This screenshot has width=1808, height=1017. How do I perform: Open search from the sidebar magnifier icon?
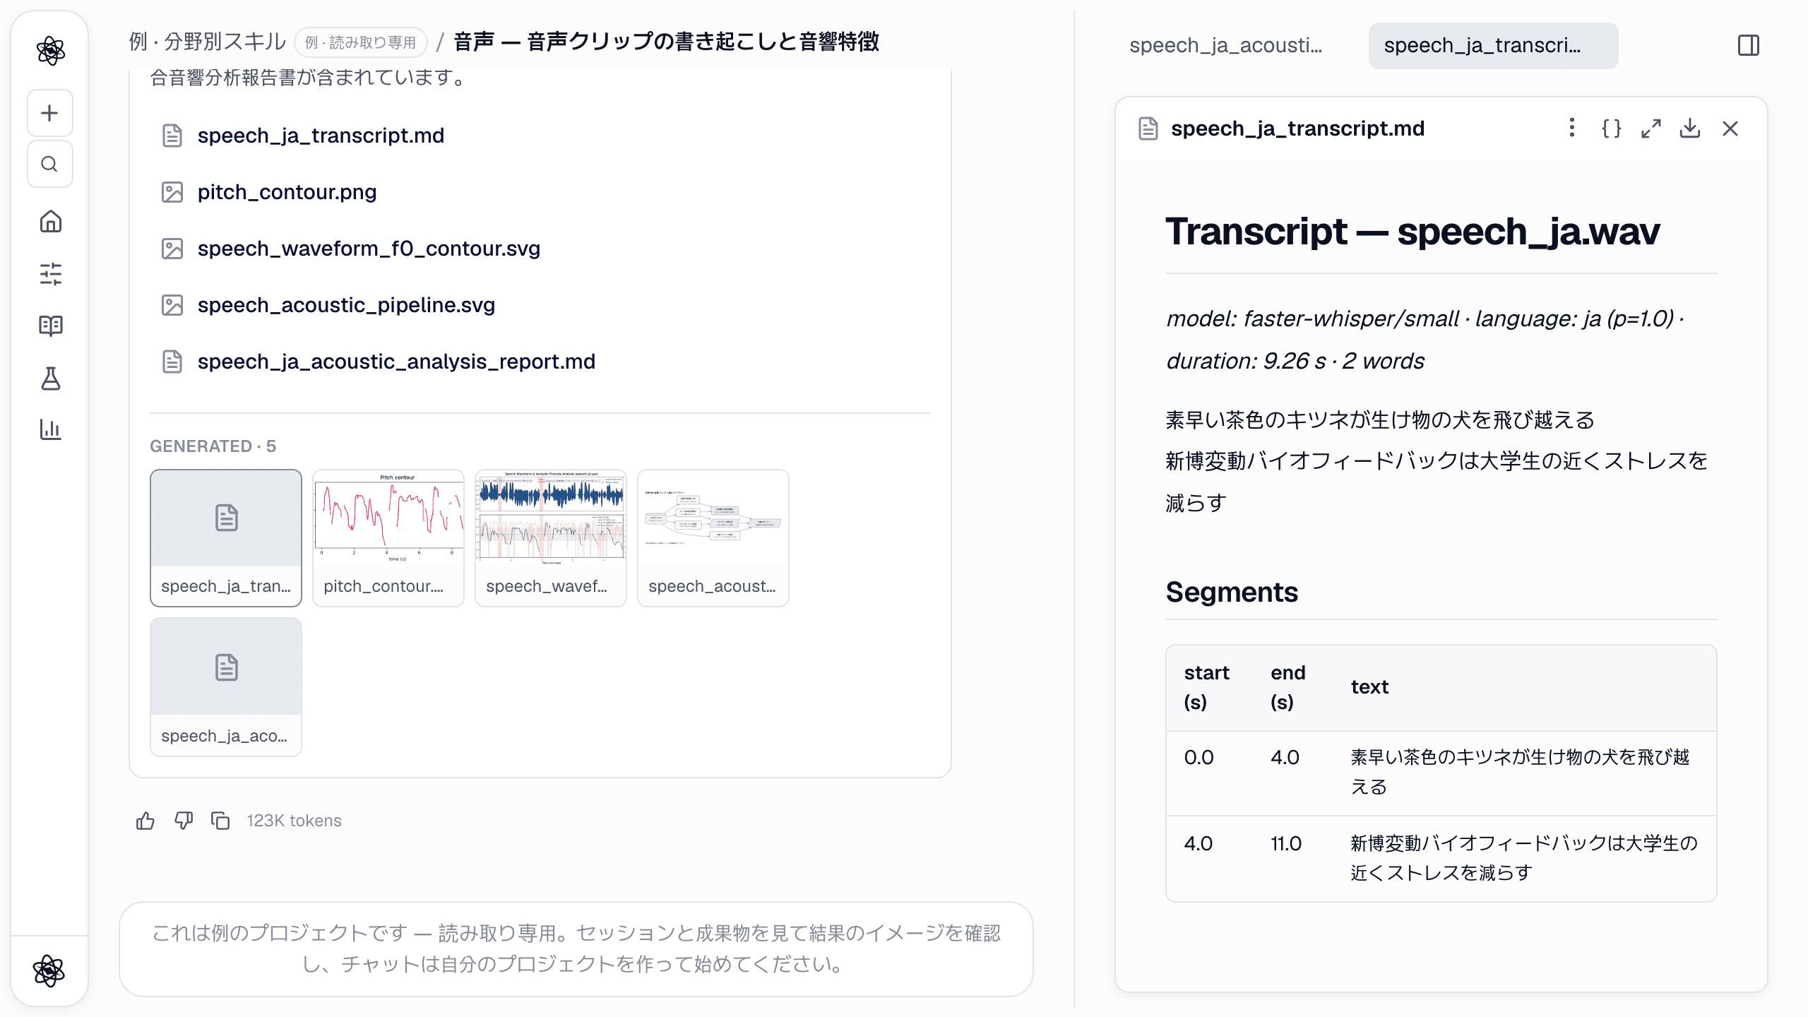point(49,164)
